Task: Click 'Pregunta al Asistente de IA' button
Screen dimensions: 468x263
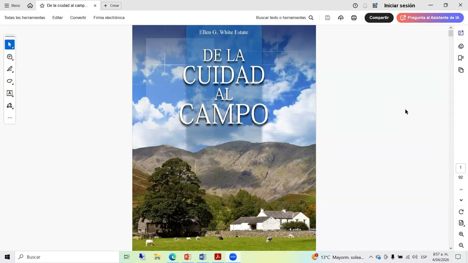Action: (430, 18)
